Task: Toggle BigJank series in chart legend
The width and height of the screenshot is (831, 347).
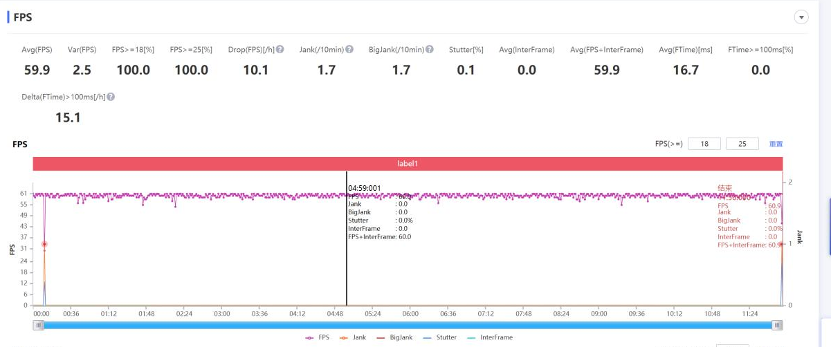Action: pyautogui.click(x=394, y=337)
